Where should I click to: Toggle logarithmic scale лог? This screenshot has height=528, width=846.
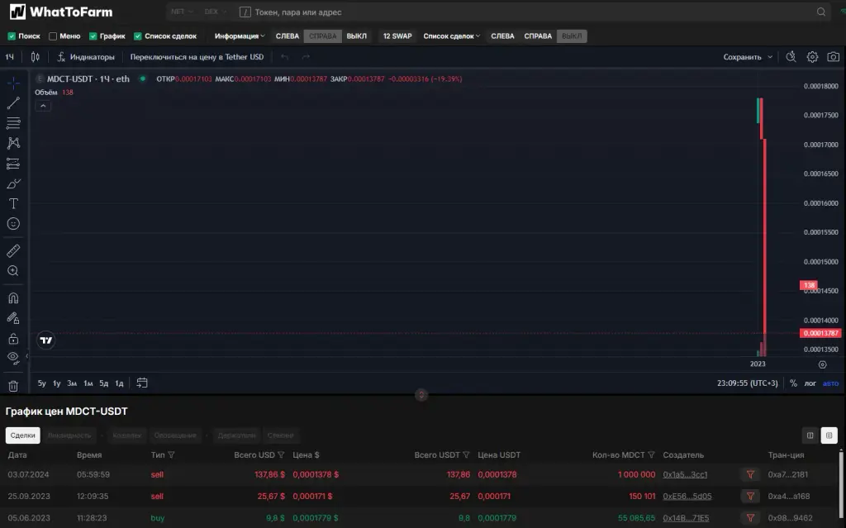pos(810,383)
